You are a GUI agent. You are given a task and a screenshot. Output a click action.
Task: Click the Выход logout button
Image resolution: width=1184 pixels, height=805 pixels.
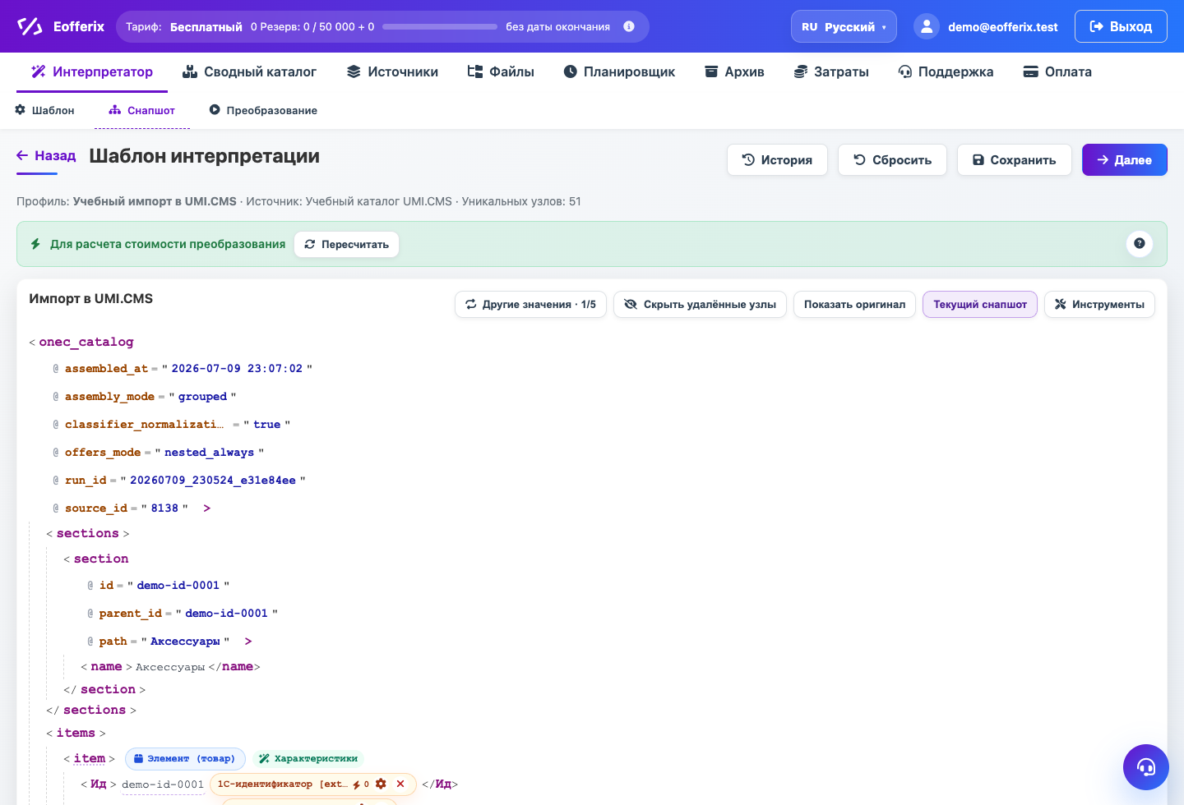[x=1121, y=26]
